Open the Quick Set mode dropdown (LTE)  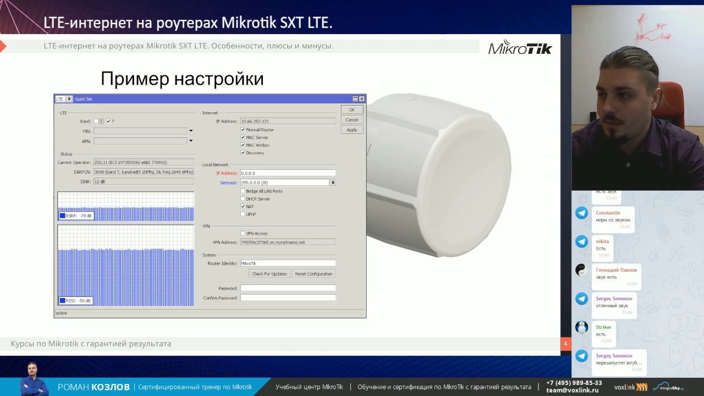click(x=69, y=99)
